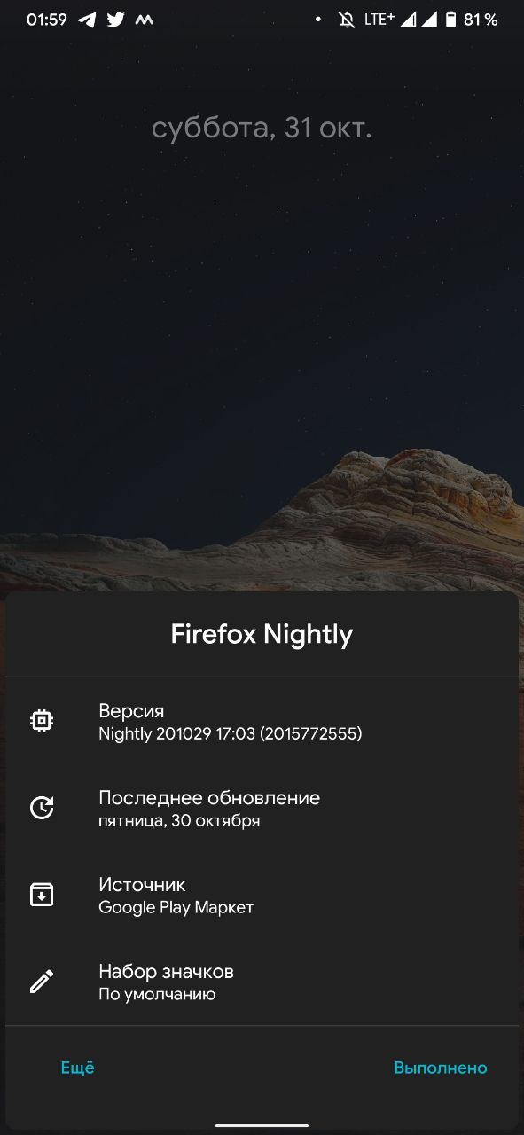The width and height of the screenshot is (524, 1135).
Task: Tap the navigation gesture bar at bottom
Action: click(x=262, y=1125)
